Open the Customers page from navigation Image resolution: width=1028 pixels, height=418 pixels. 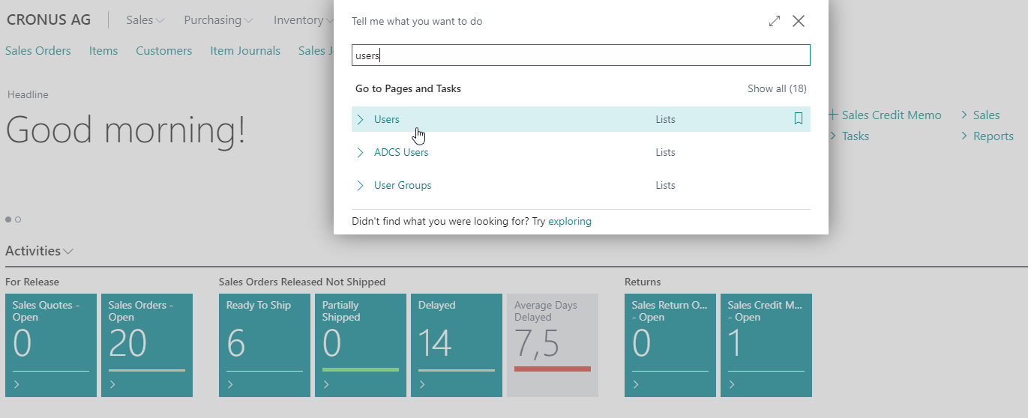click(163, 51)
